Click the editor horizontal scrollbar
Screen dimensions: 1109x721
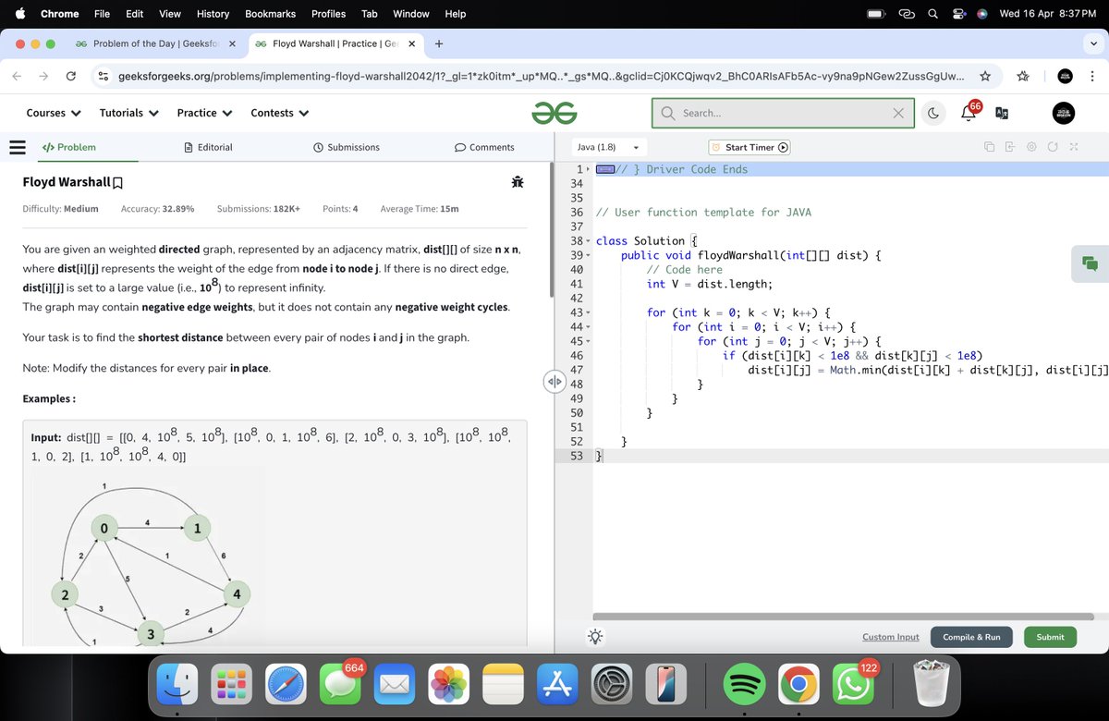(844, 617)
